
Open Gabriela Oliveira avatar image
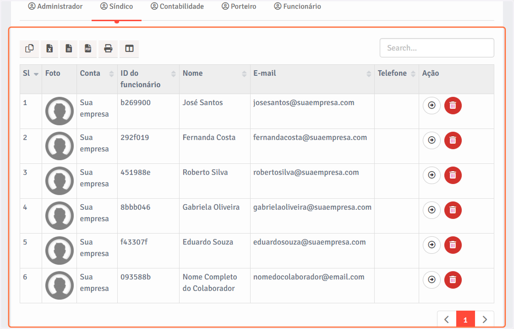click(60, 216)
